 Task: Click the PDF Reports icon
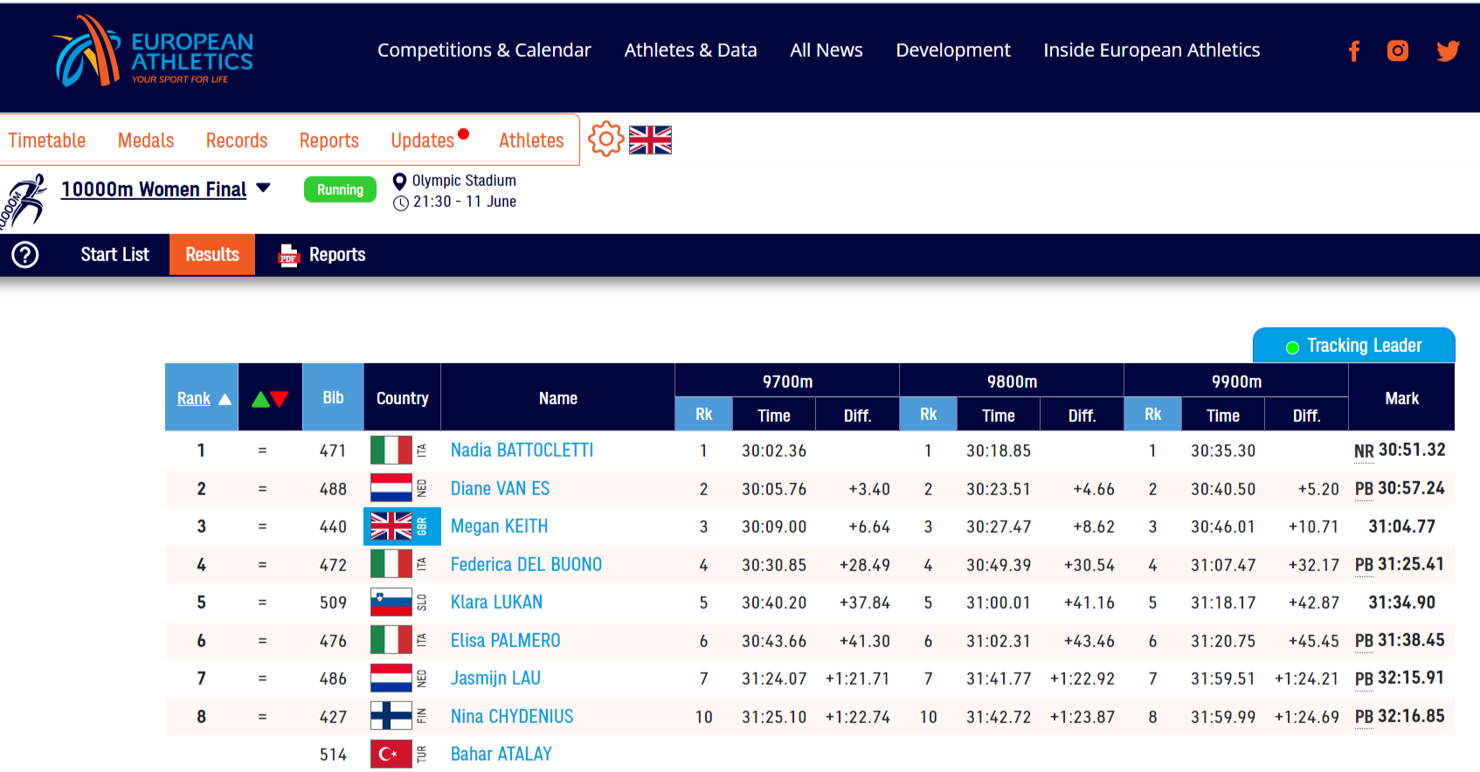(288, 255)
